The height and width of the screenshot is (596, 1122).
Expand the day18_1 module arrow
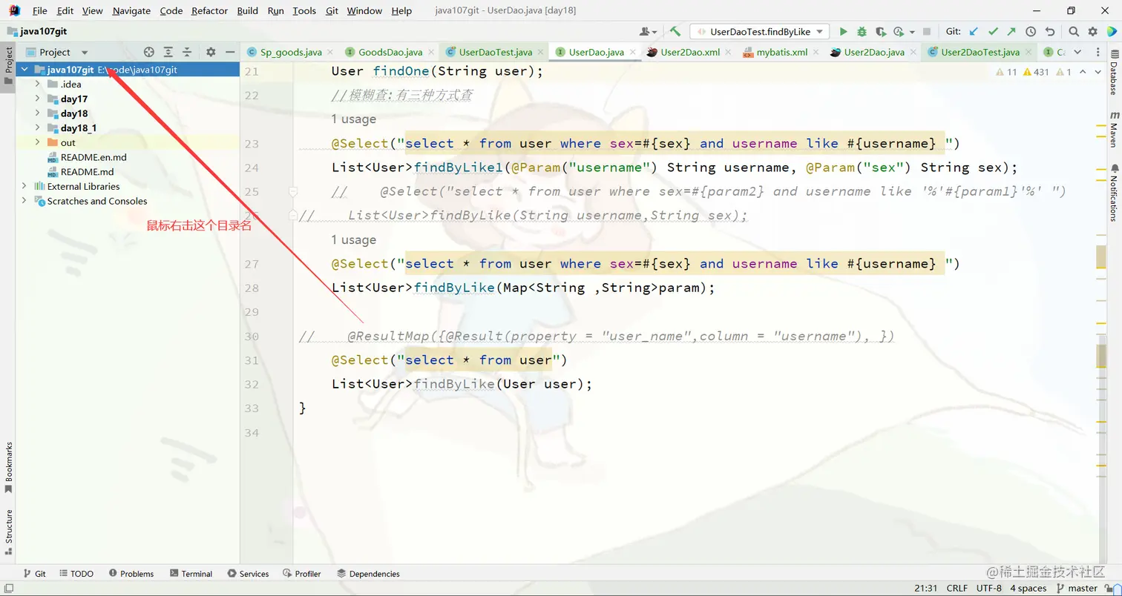tap(37, 128)
